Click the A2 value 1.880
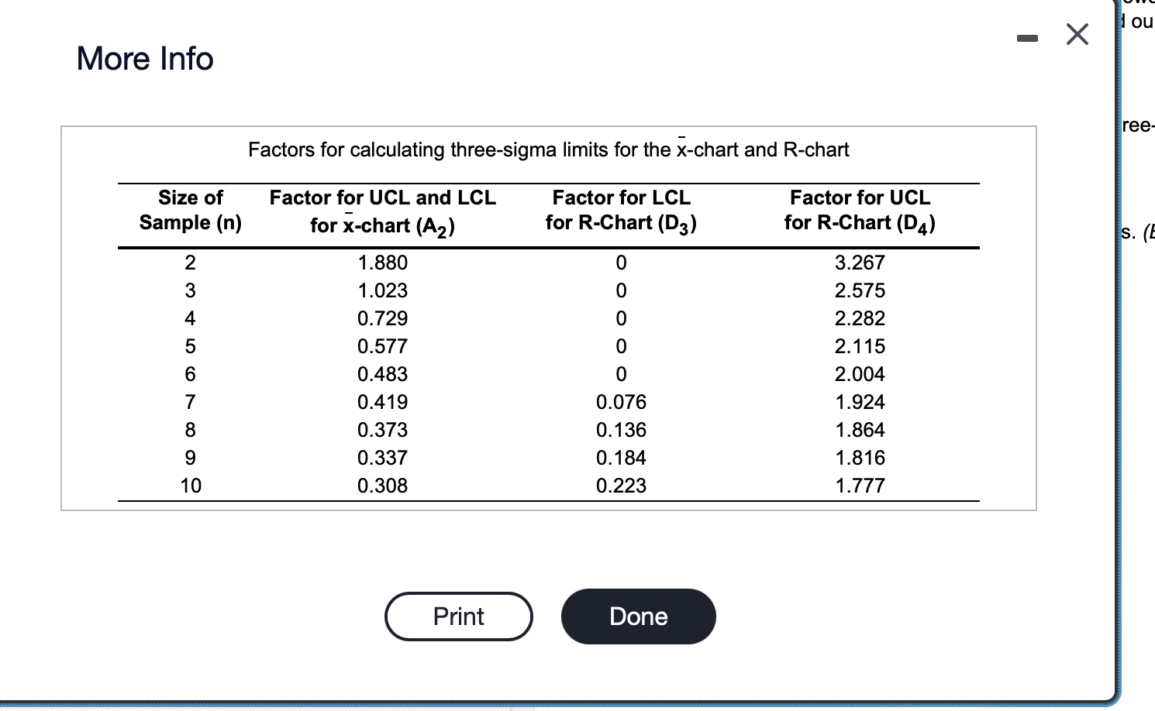1155x711 pixels. pyautogui.click(x=382, y=263)
